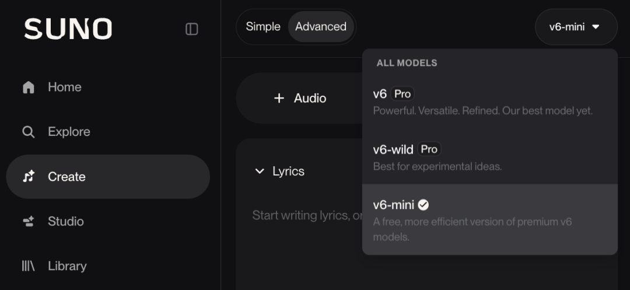630x290 pixels.
Task: Select the v6-wild model option
Action: coord(489,156)
